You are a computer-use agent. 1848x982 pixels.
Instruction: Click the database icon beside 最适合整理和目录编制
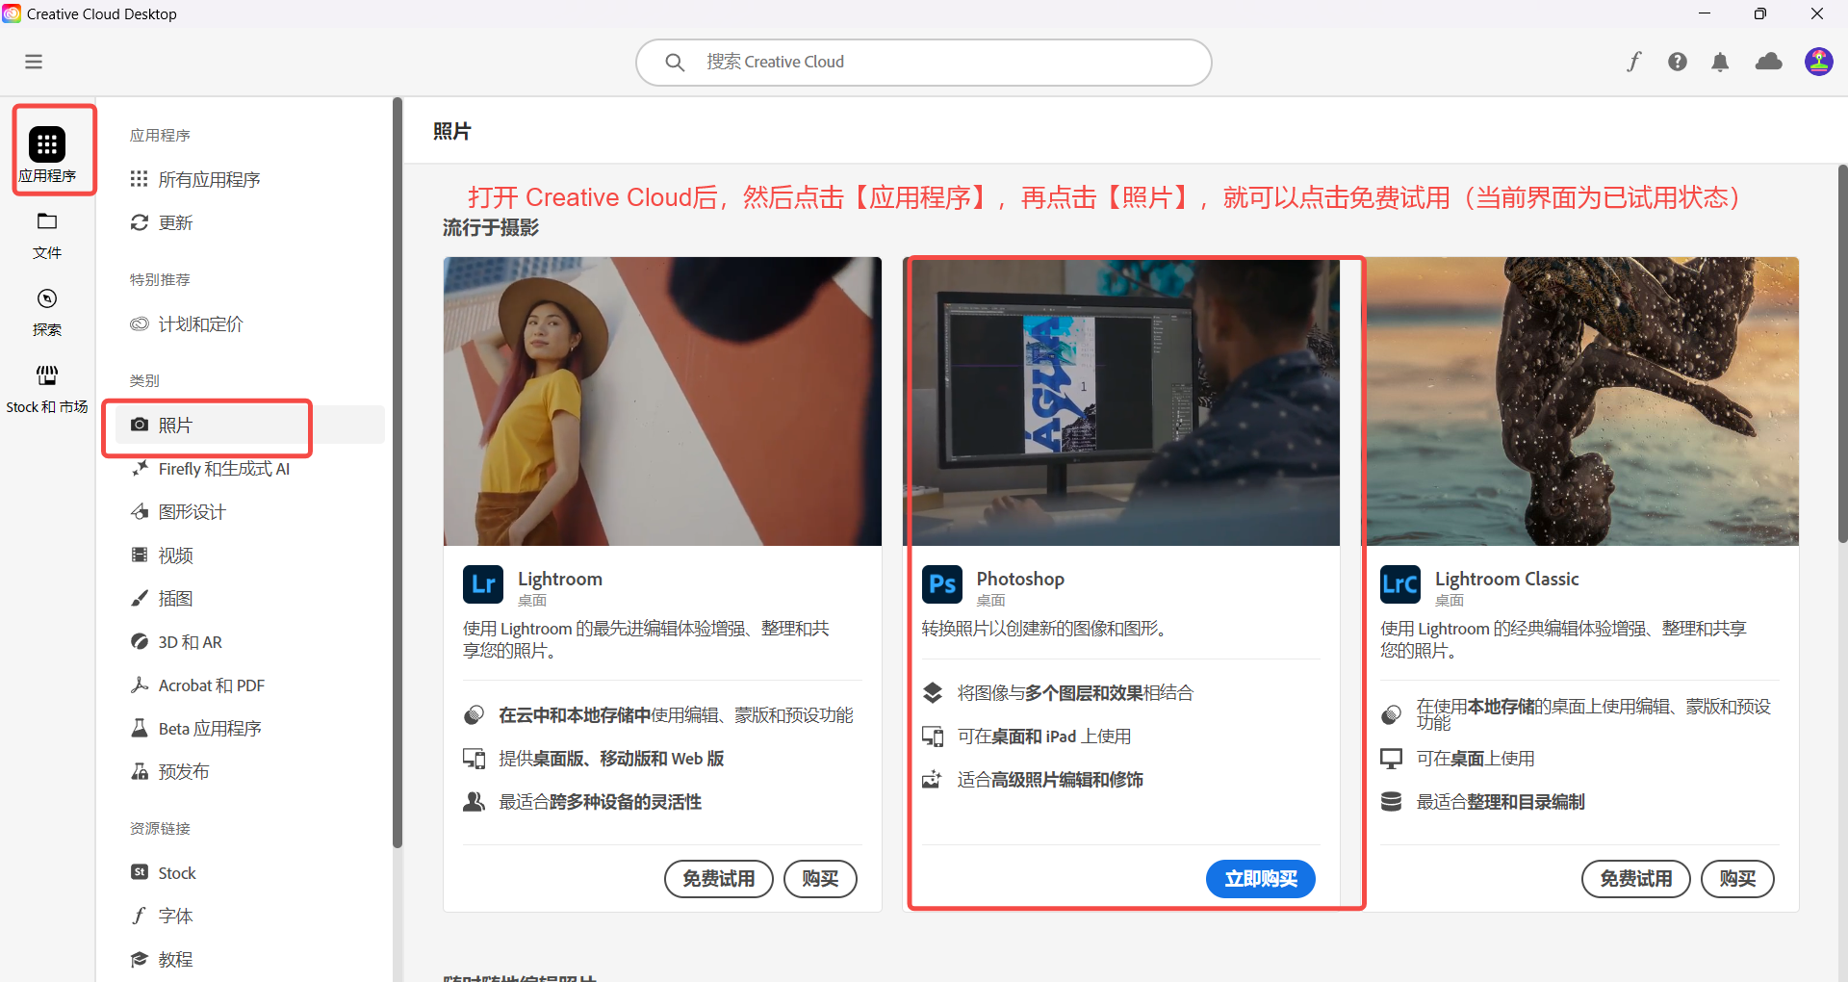pyautogui.click(x=1391, y=802)
